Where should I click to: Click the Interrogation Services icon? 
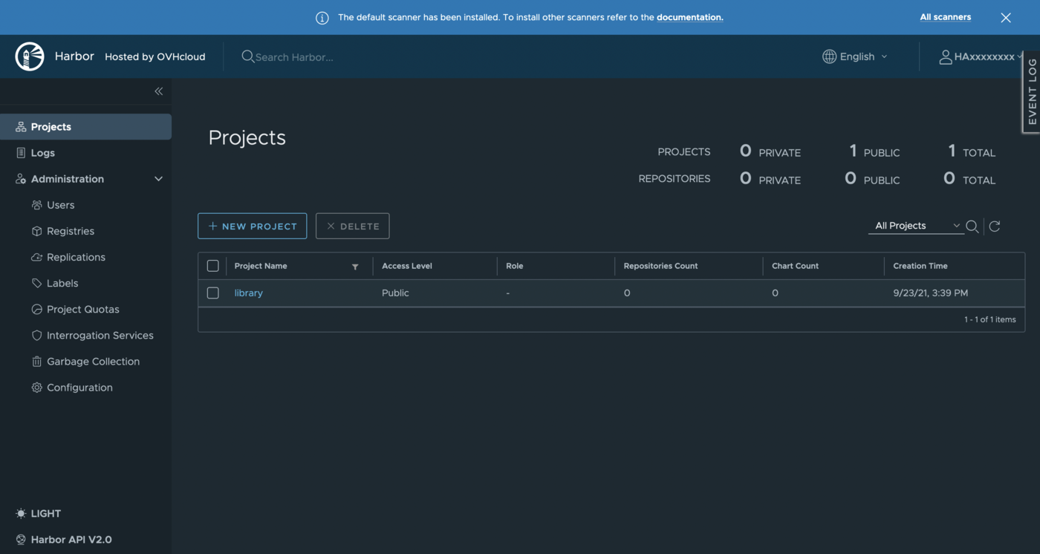tap(36, 335)
